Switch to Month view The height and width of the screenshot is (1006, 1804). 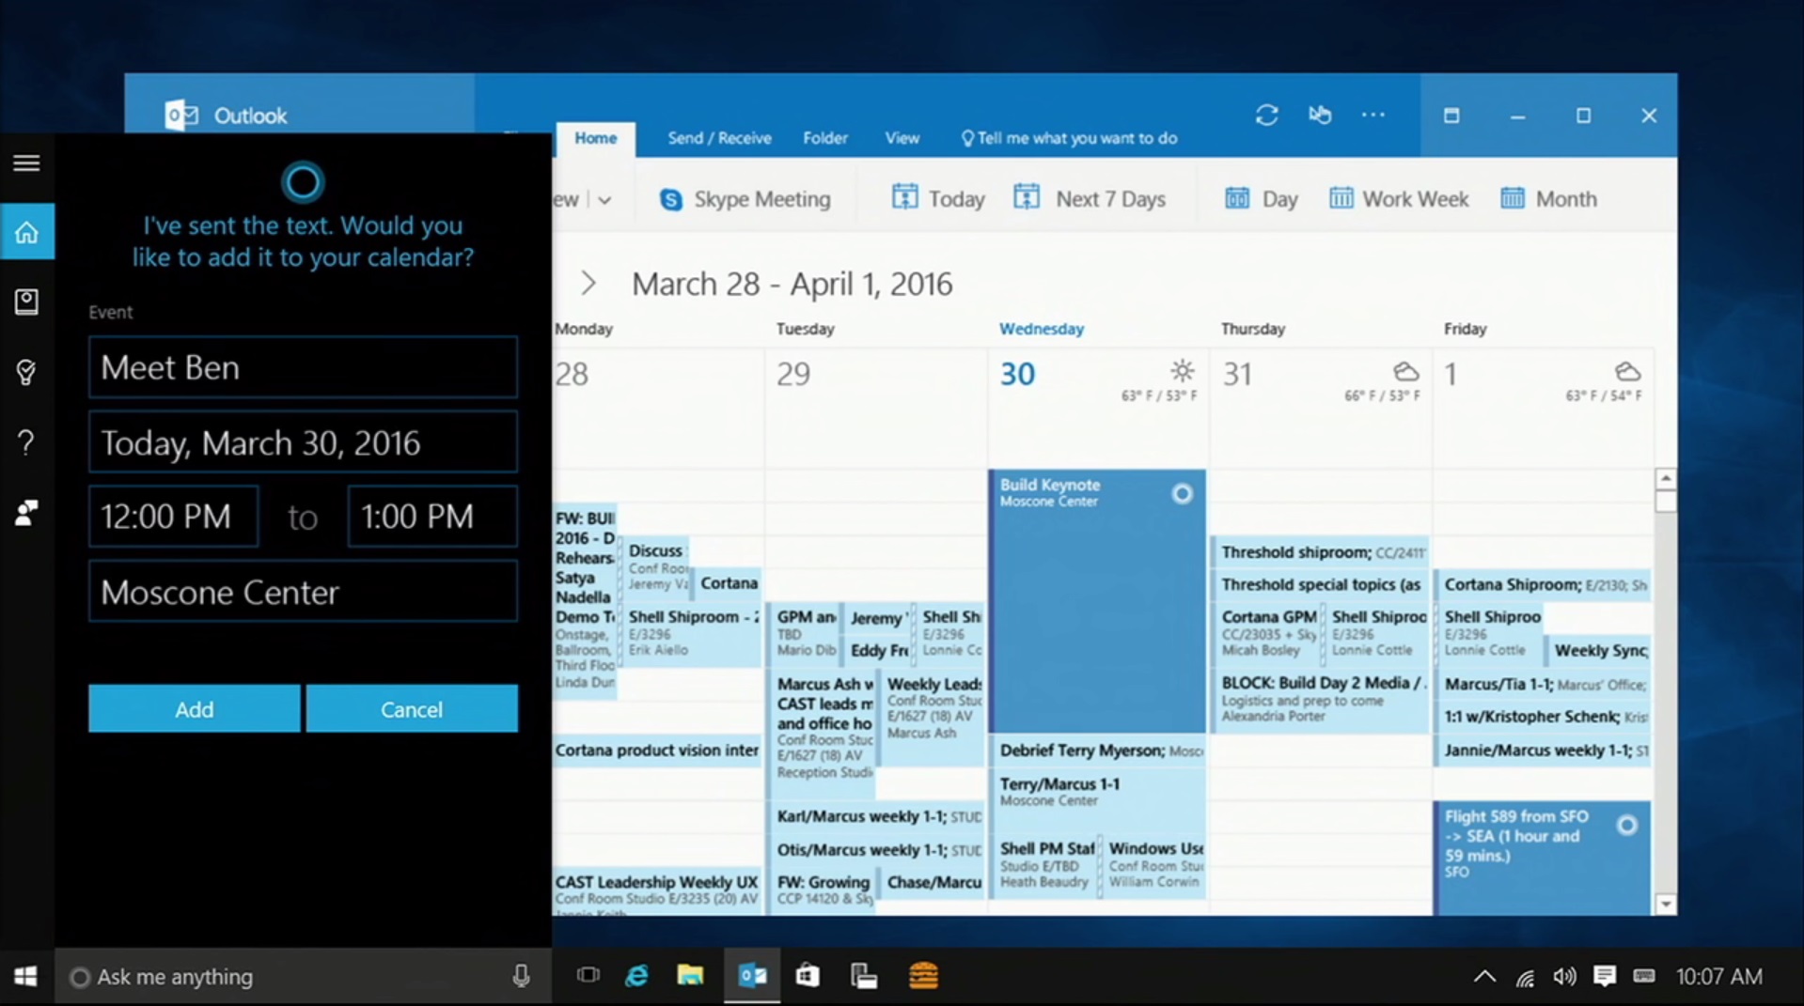pos(1549,198)
